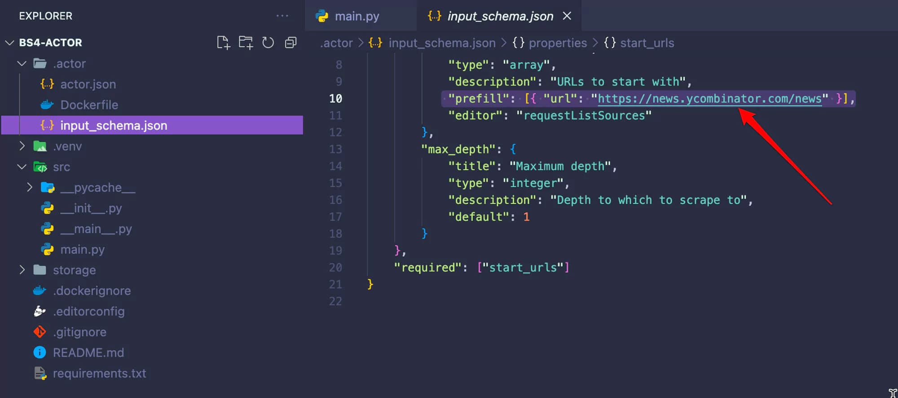Click the EXPLORER panel title
The height and width of the screenshot is (398, 898).
(45, 16)
